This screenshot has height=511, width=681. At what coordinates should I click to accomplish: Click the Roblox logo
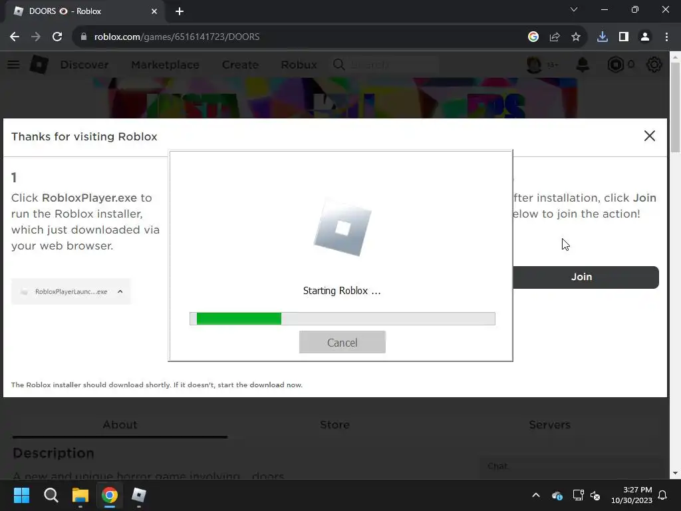coord(39,65)
